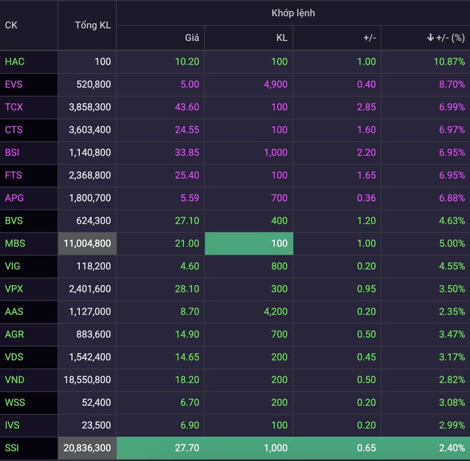Screen dimensions: 470x461
Task: Select the AGR stock ticker
Action: tap(14, 334)
